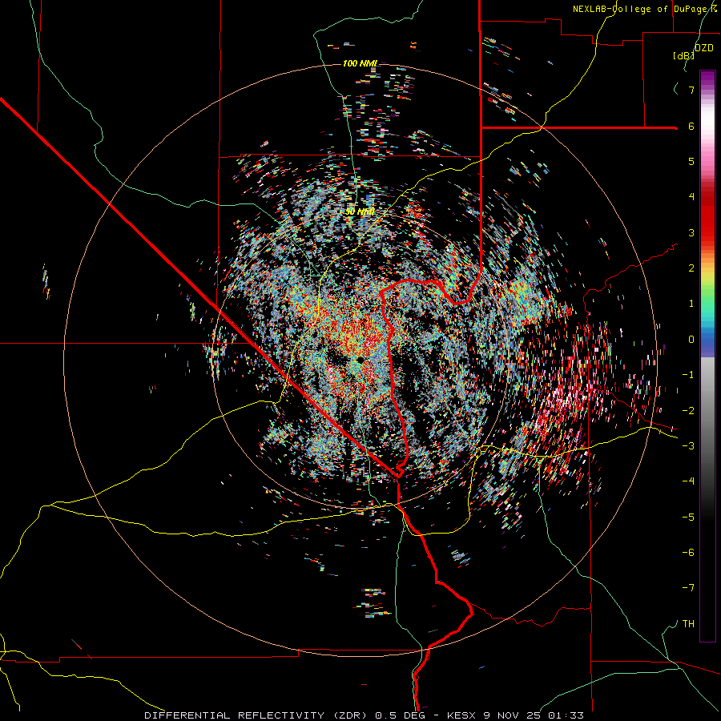
Task: Click the 'TH' threshold label on the scale
Action: pyautogui.click(x=688, y=624)
